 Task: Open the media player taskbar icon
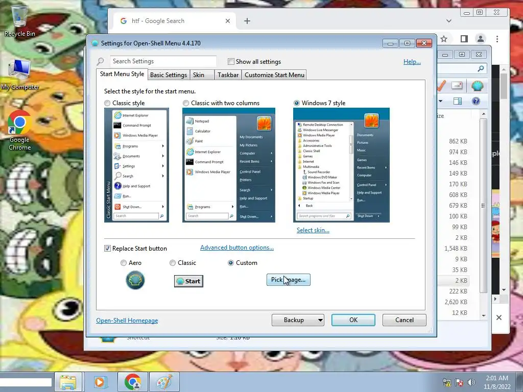pyautogui.click(x=100, y=382)
